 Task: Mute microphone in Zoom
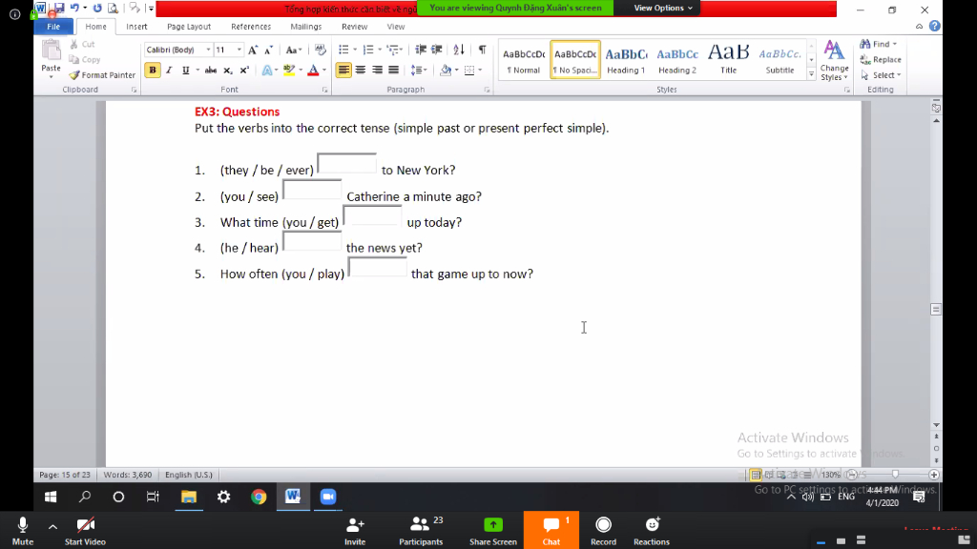[x=23, y=530]
